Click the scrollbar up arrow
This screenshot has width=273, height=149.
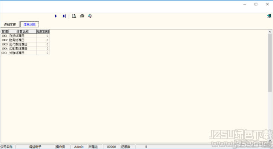(270, 32)
